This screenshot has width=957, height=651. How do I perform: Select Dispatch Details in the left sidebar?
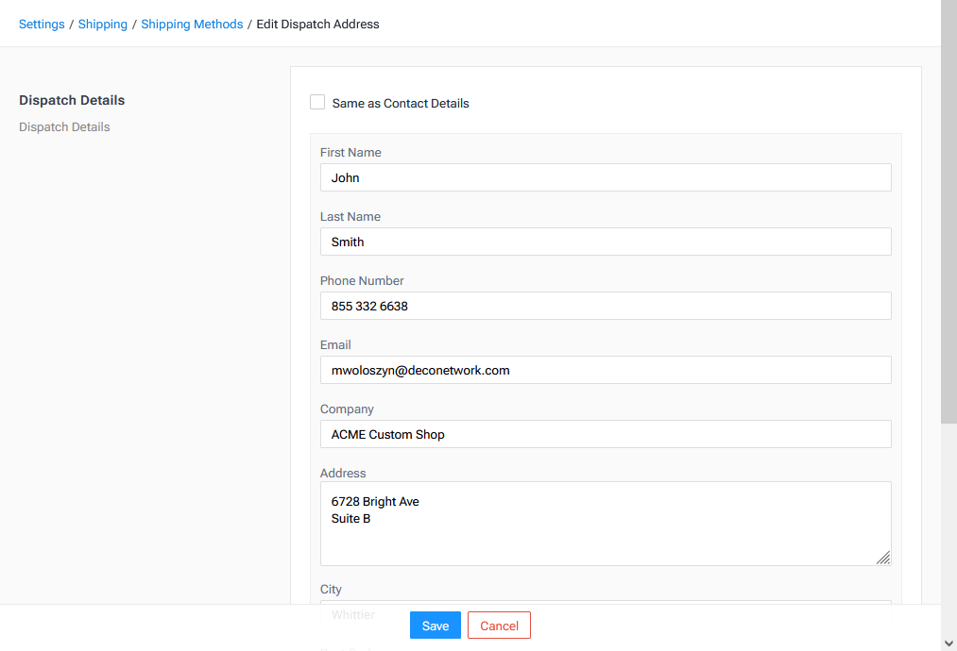[64, 126]
